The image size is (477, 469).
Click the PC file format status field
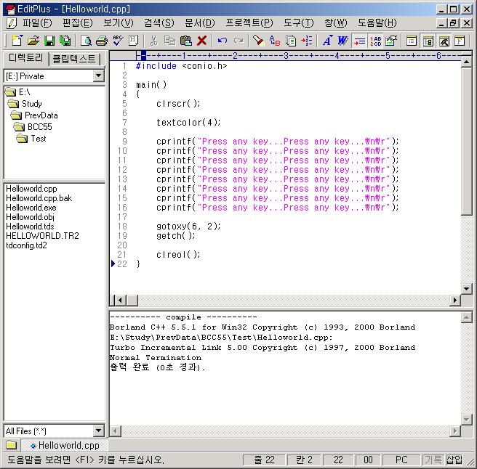click(x=401, y=460)
